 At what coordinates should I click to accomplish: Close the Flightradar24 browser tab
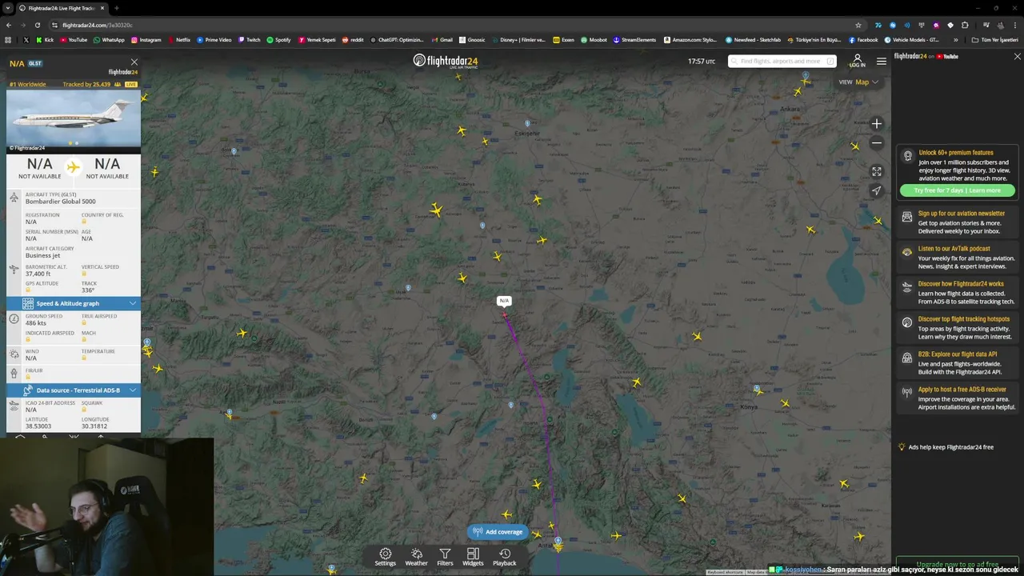102,8
